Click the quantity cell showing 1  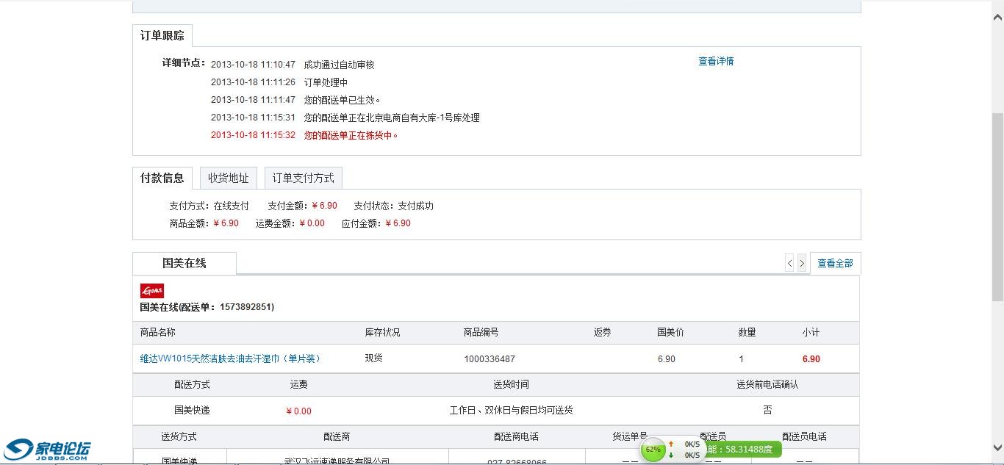(x=742, y=359)
